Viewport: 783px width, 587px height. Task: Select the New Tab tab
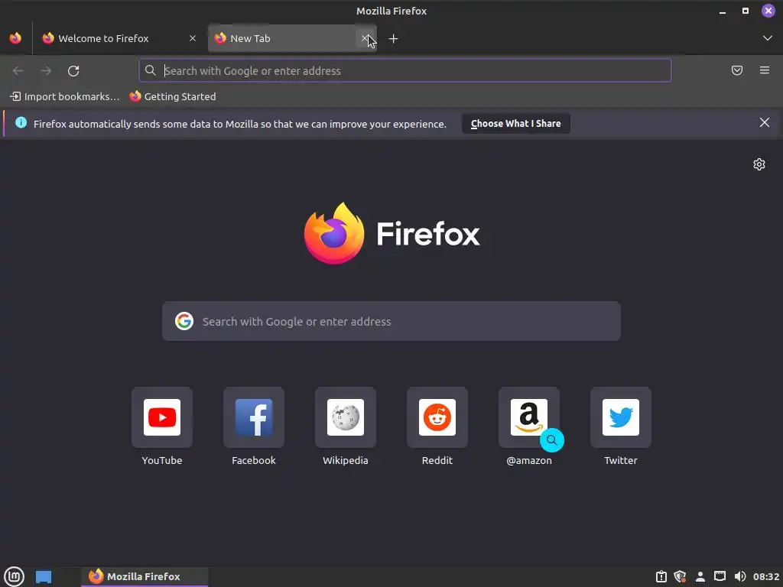(x=292, y=38)
